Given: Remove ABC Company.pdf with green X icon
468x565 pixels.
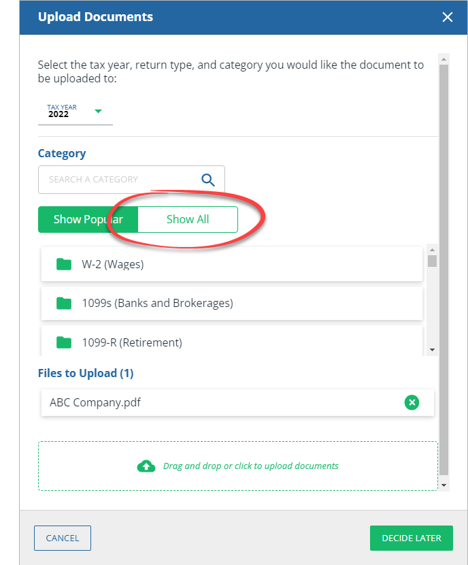Looking at the screenshot, I should tap(412, 402).
